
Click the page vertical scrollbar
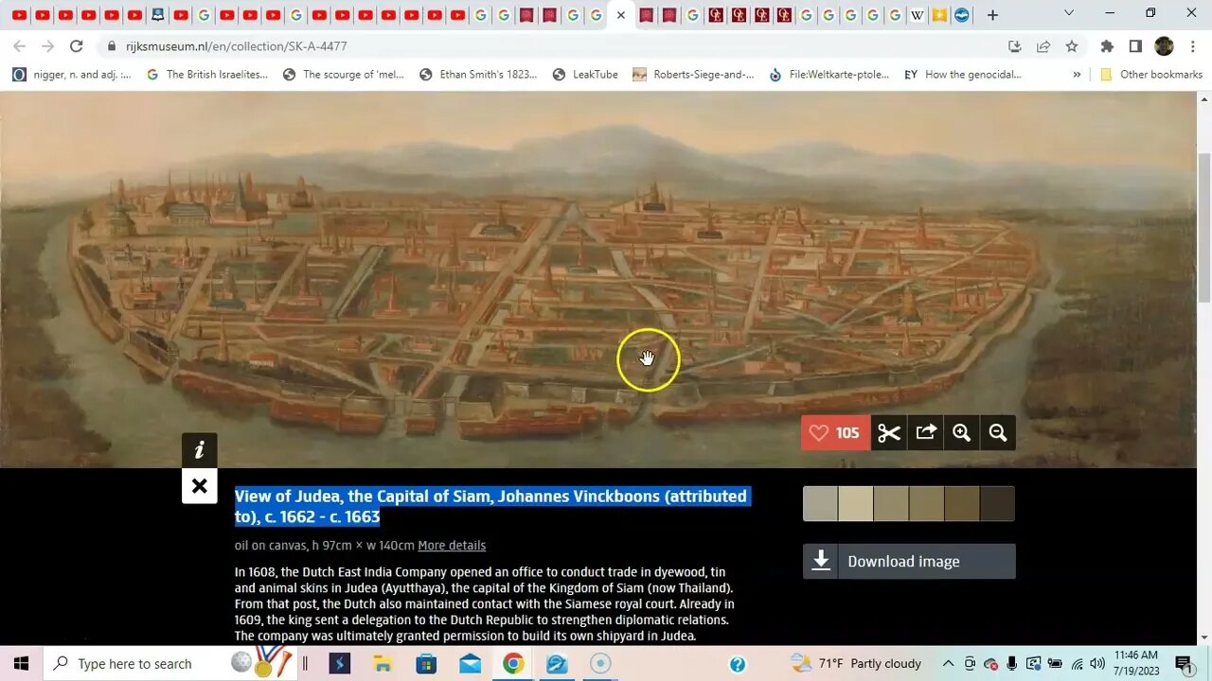(1204, 228)
